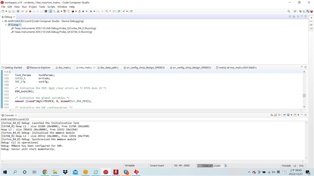Open the Load Program dropdown arrow
The image size is (314, 176).
point(61,11)
